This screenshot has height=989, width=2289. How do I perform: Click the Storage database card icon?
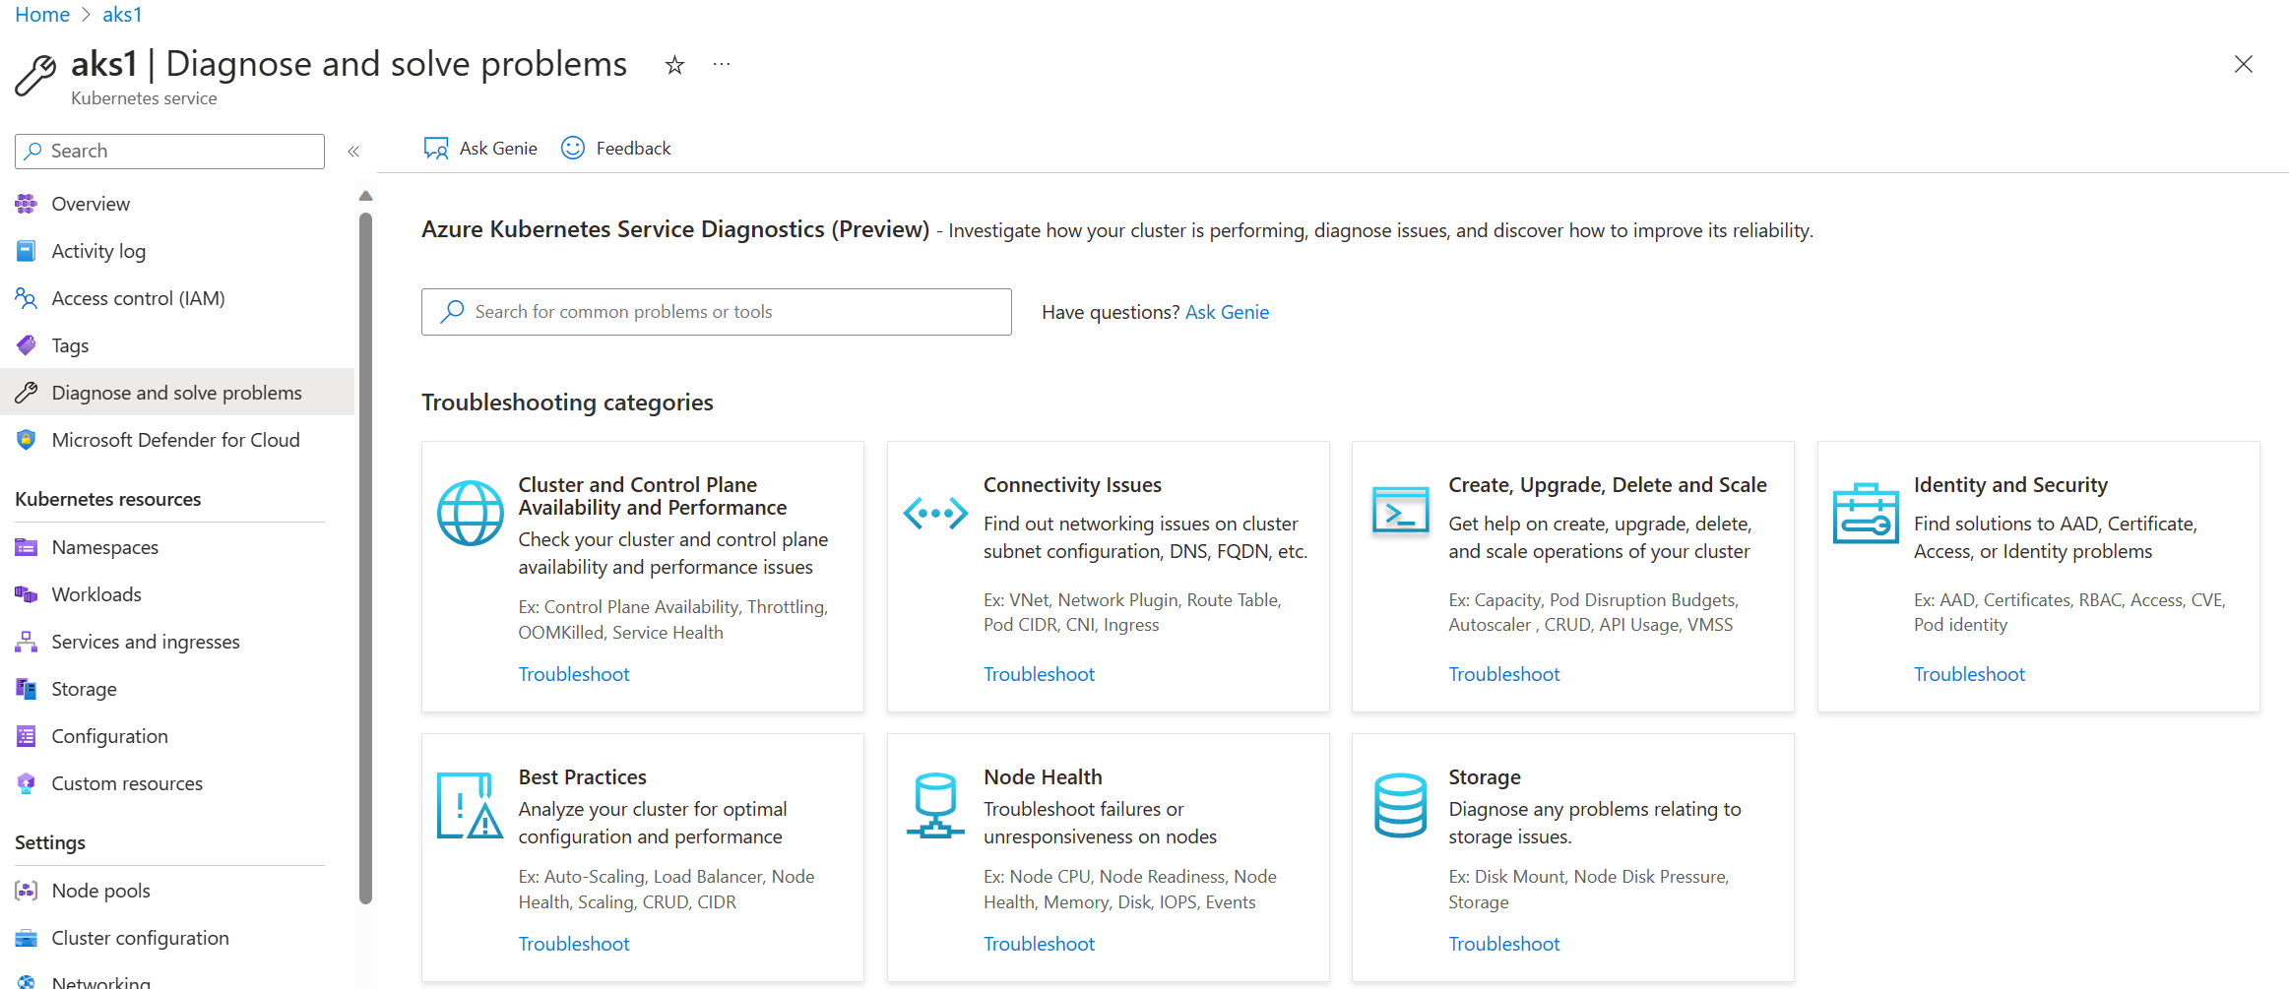coord(1401,806)
